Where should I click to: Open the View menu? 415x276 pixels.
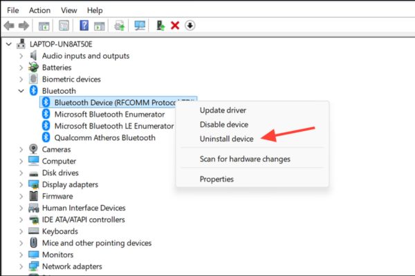68,10
